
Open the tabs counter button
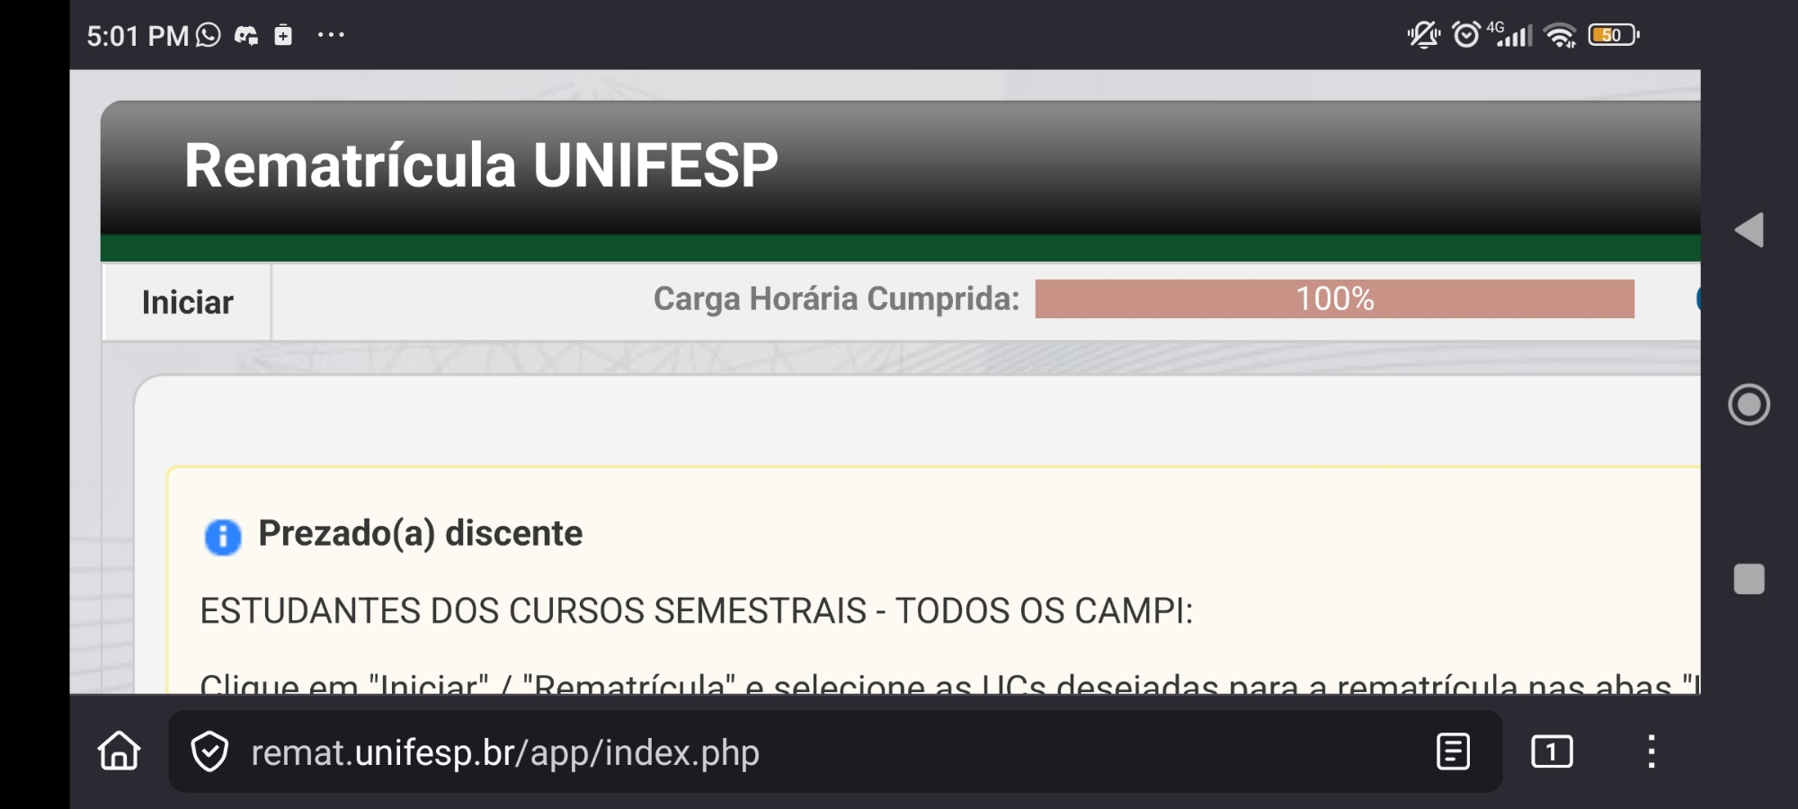pyautogui.click(x=1552, y=751)
